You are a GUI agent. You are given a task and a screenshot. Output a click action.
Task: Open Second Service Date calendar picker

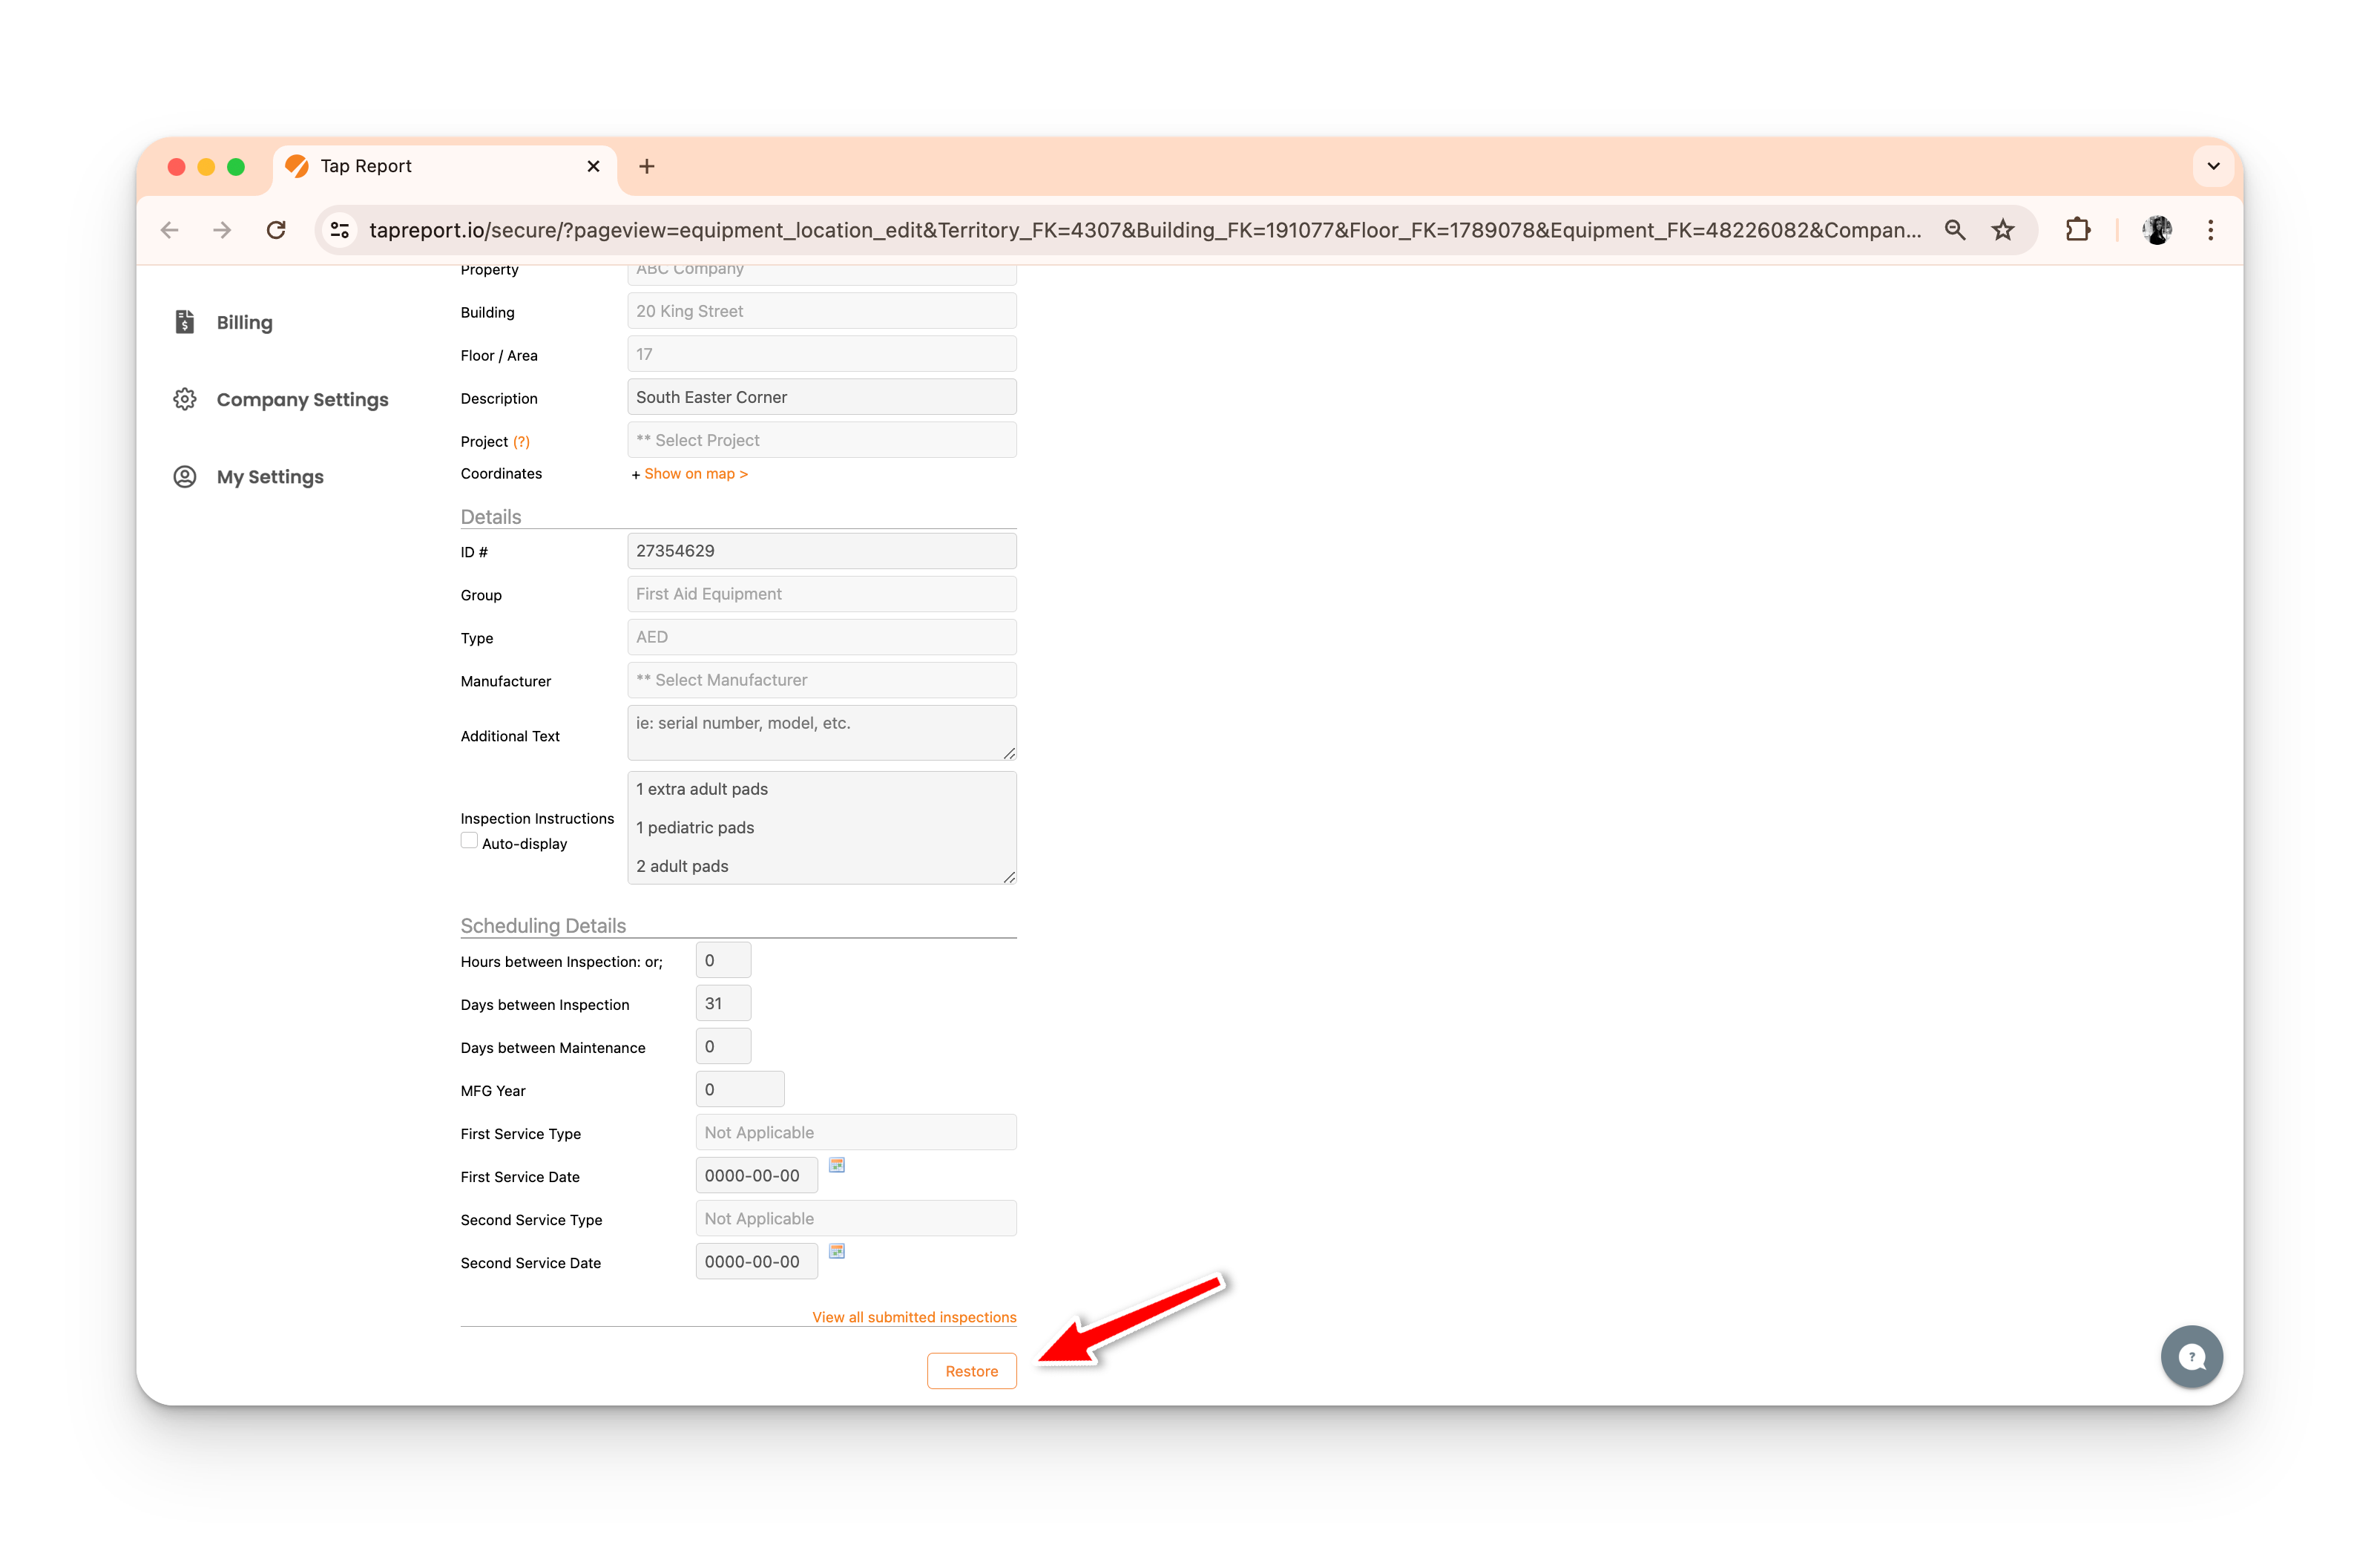pos(837,1251)
